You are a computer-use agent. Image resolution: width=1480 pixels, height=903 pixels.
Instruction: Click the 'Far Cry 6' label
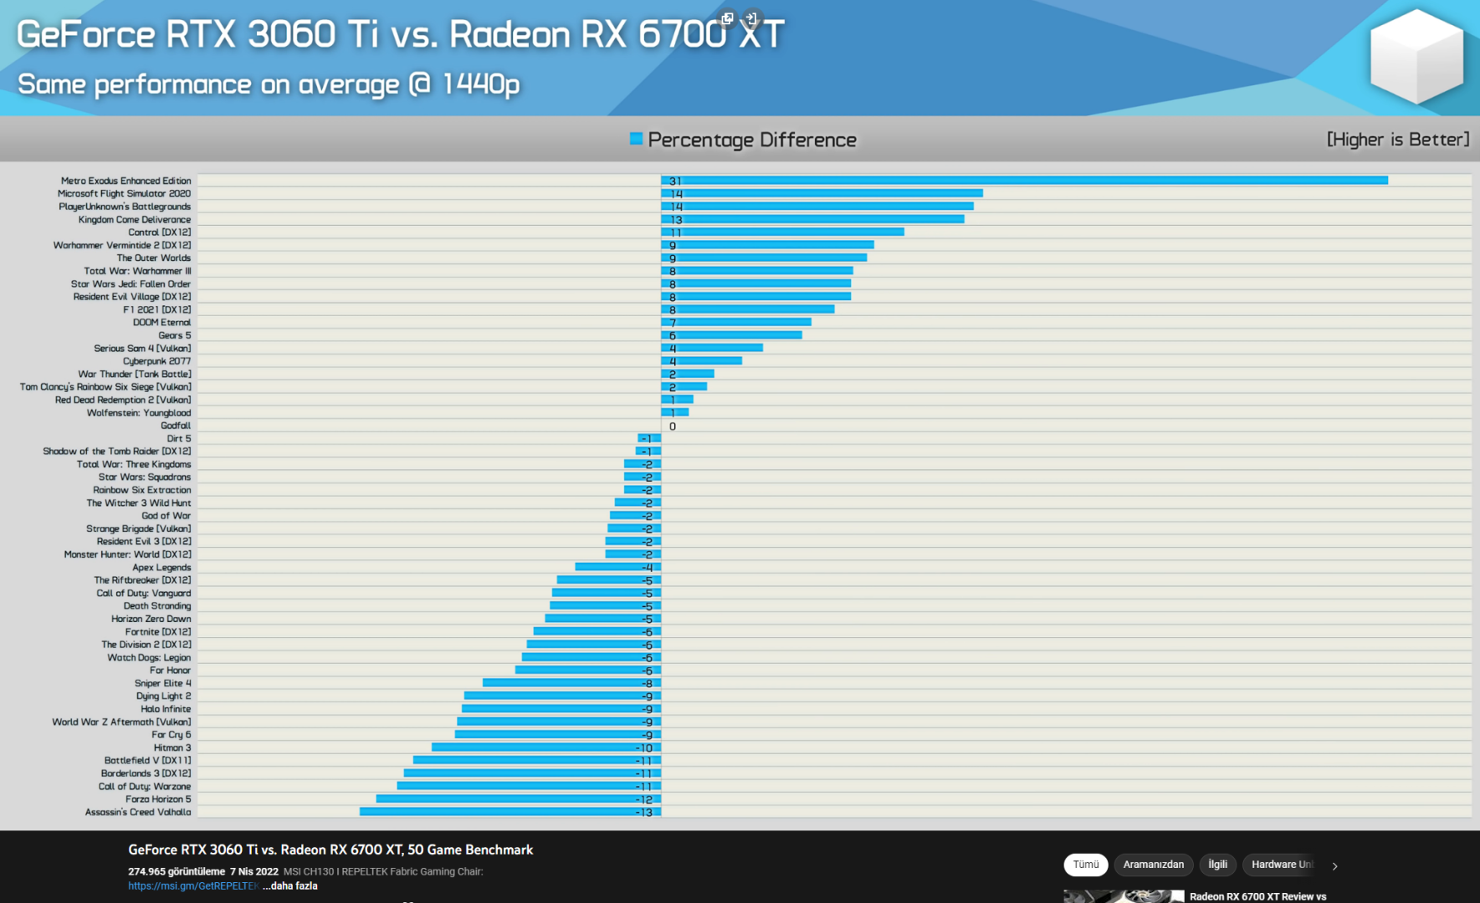[172, 735]
